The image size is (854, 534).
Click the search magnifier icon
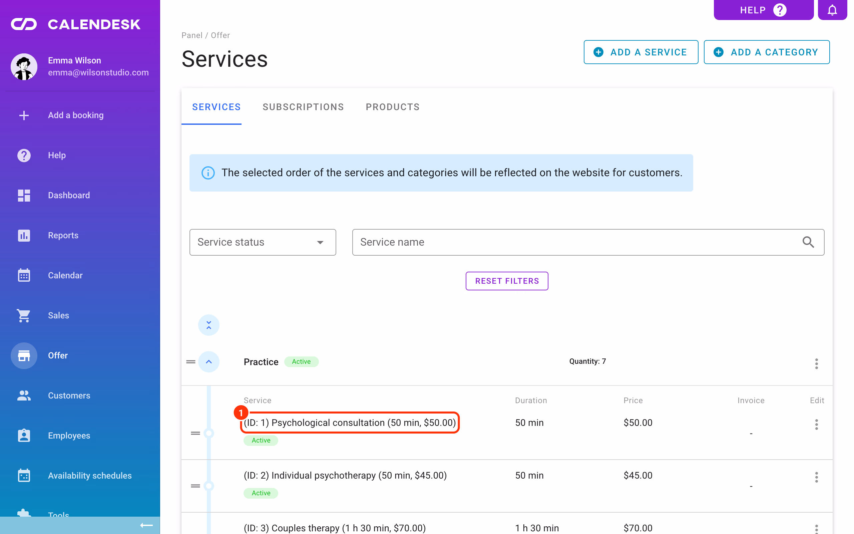coord(808,242)
